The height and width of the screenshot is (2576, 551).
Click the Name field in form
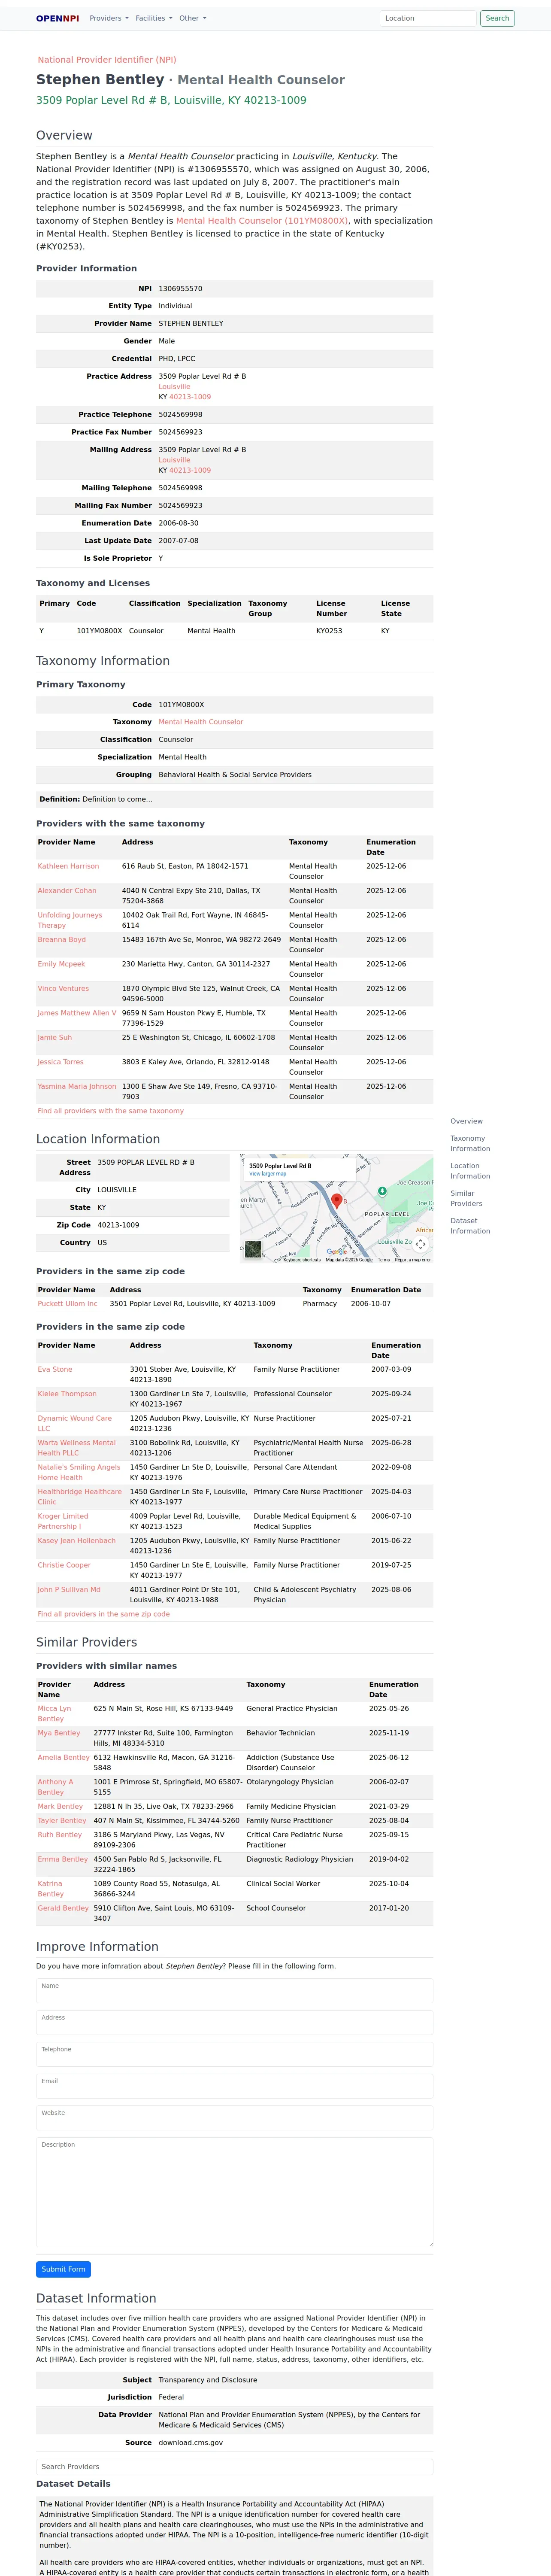coord(235,1991)
